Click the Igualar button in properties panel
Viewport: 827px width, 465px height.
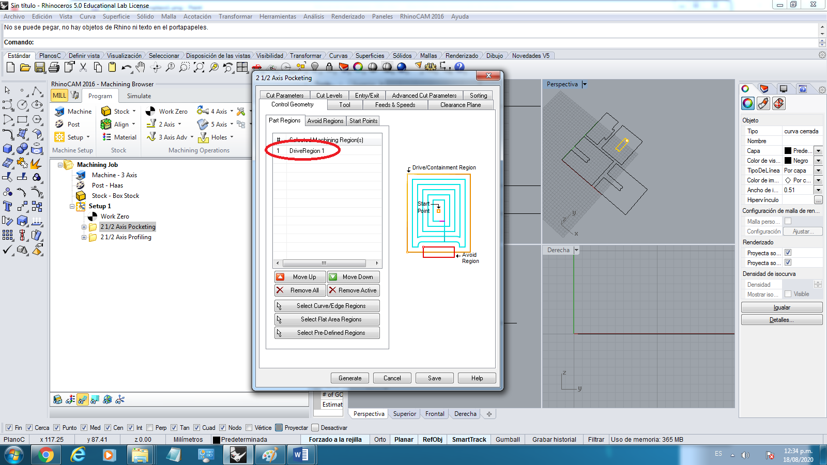pyautogui.click(x=782, y=307)
